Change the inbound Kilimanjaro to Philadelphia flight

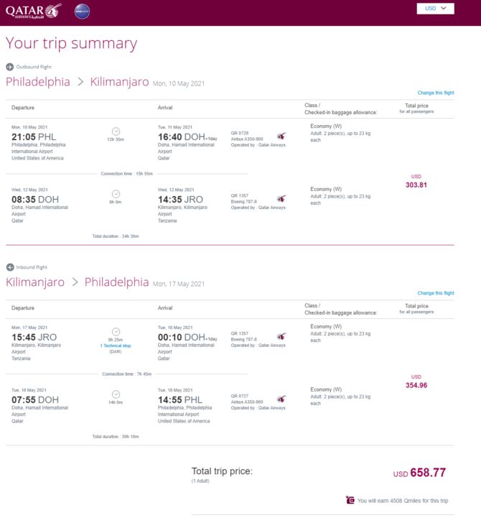click(436, 293)
